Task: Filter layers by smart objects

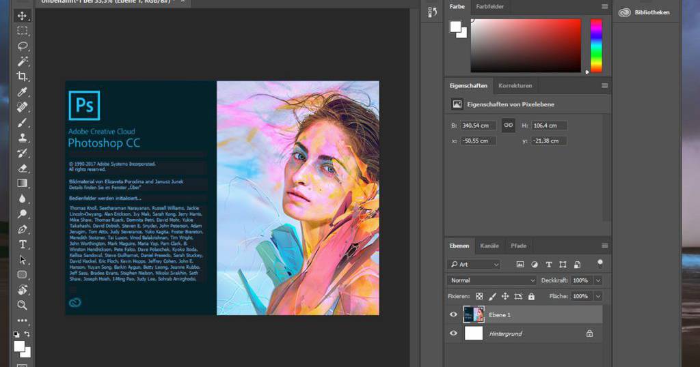Action: click(577, 264)
